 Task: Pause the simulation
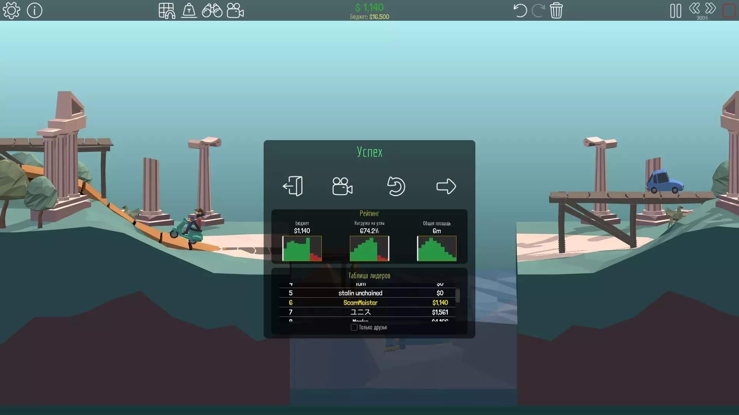tap(675, 11)
